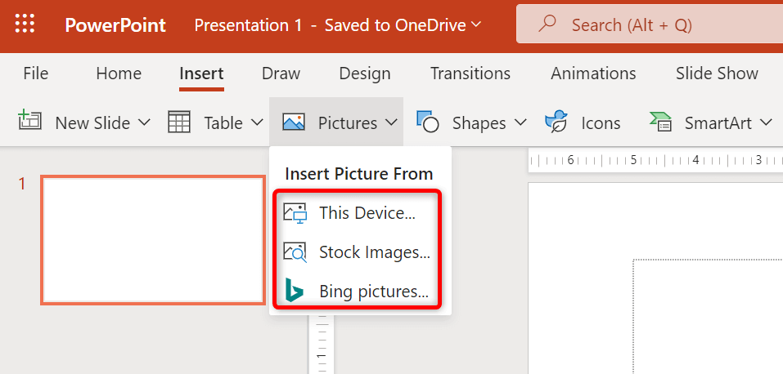Select slide 1 thumbnail
Viewport: 783px width, 374px height.
(x=153, y=239)
